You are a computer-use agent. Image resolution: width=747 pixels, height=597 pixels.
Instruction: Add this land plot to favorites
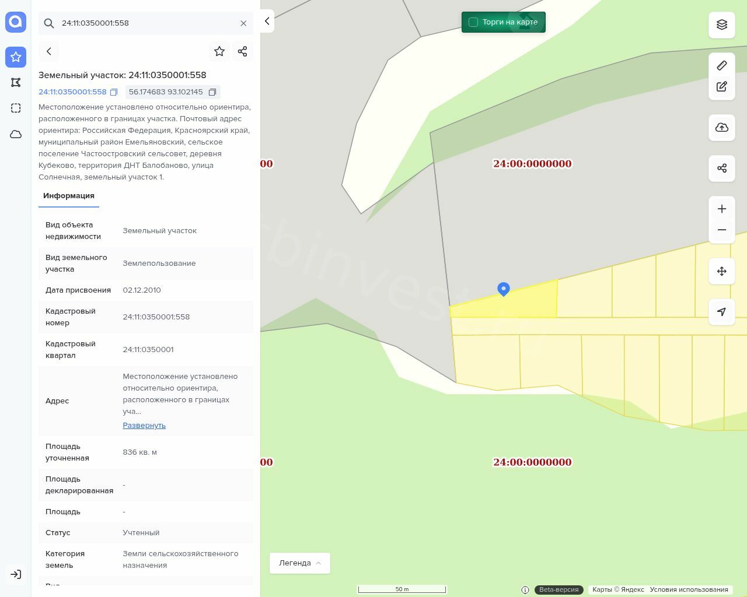(219, 51)
